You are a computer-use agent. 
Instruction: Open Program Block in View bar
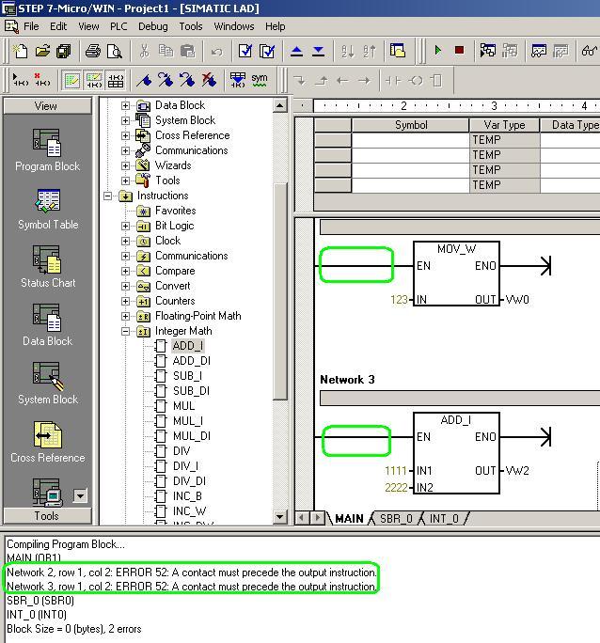click(47, 149)
